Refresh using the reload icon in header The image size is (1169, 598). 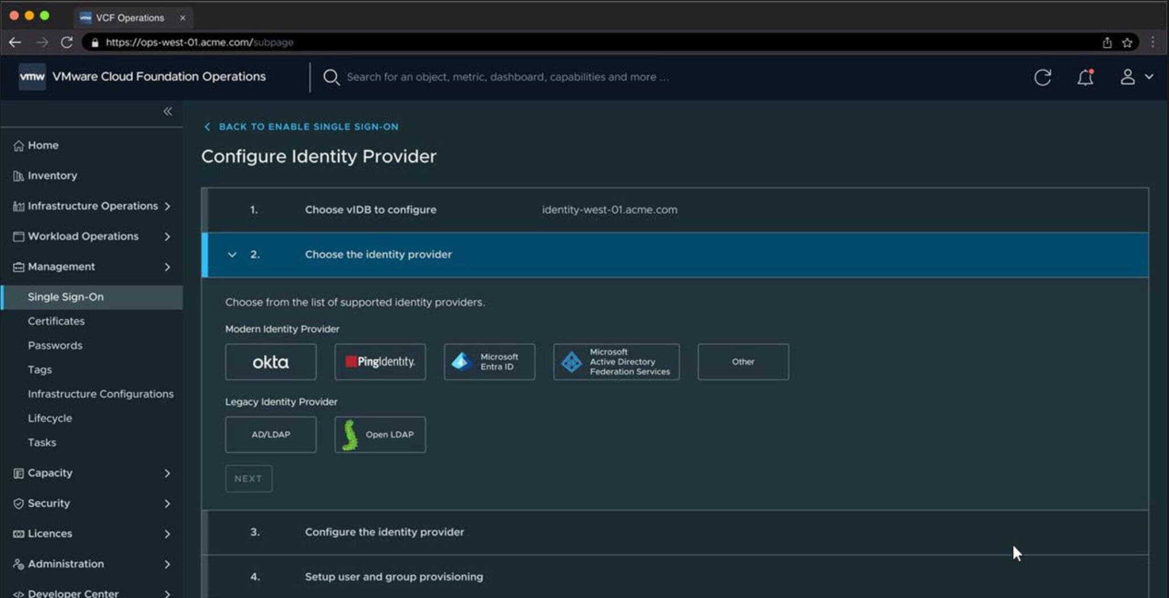pos(1043,77)
